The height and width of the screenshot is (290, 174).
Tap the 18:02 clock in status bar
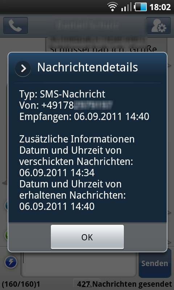point(160,7)
